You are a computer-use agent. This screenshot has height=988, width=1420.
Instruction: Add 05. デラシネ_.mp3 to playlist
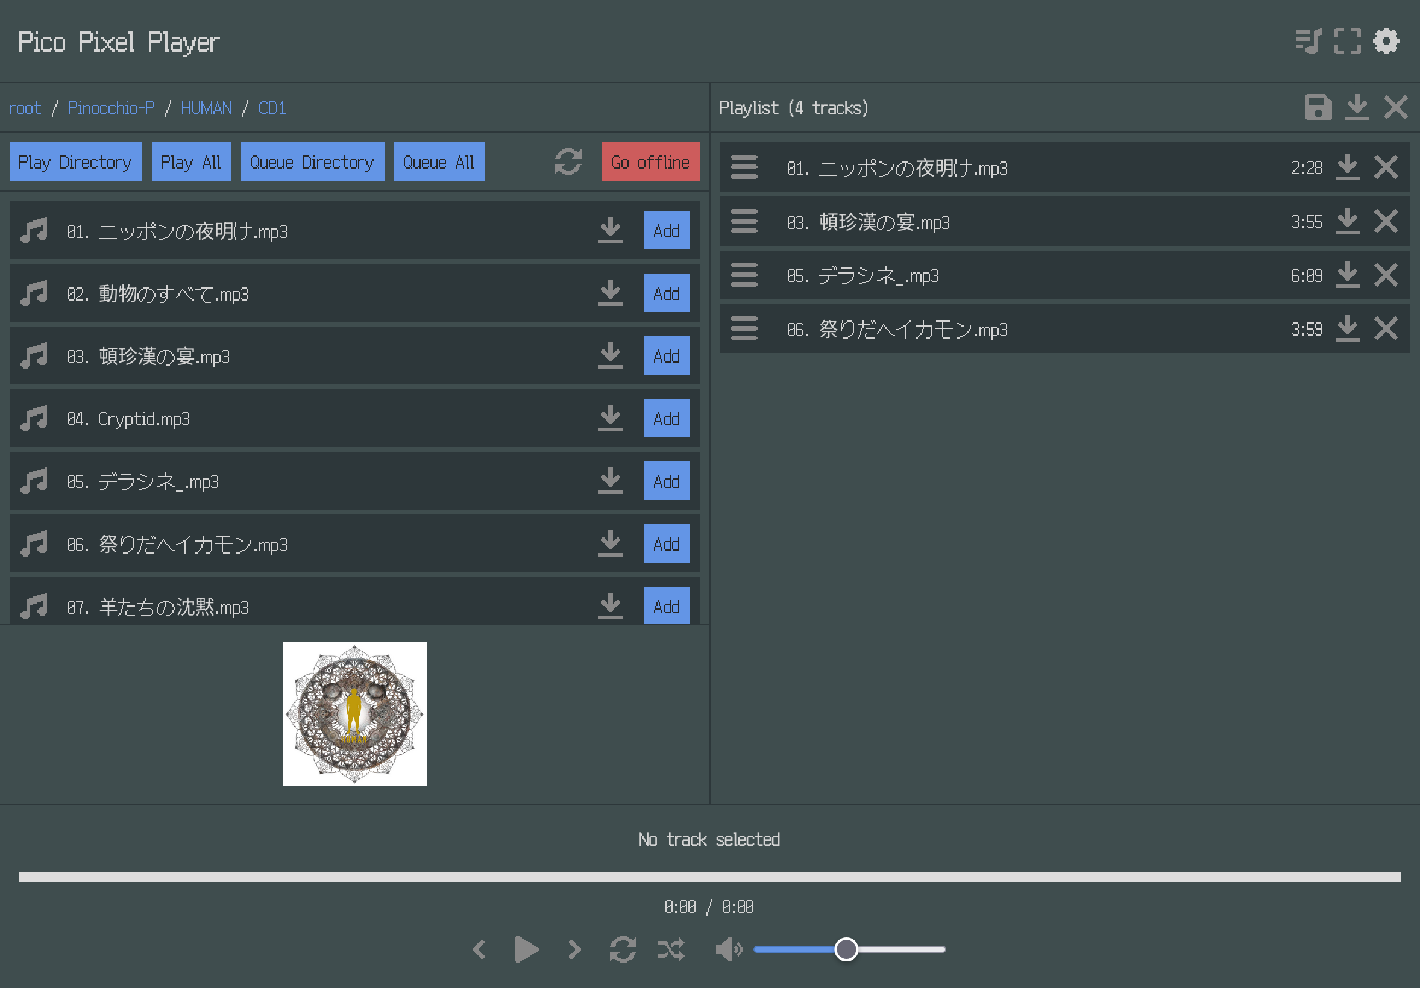click(667, 481)
